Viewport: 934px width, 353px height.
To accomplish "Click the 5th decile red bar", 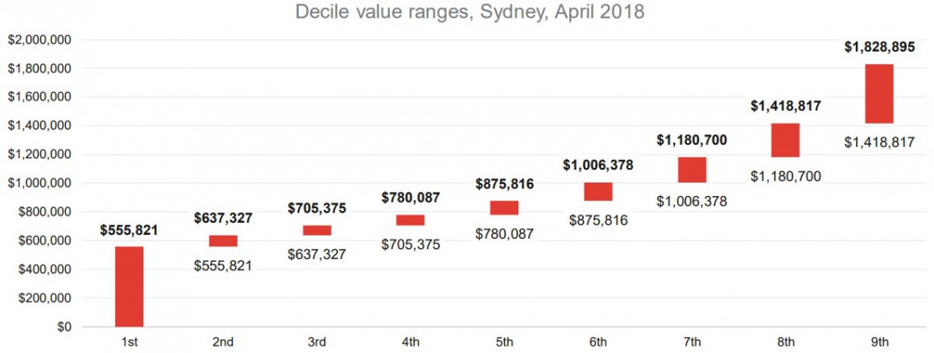I will coord(504,207).
